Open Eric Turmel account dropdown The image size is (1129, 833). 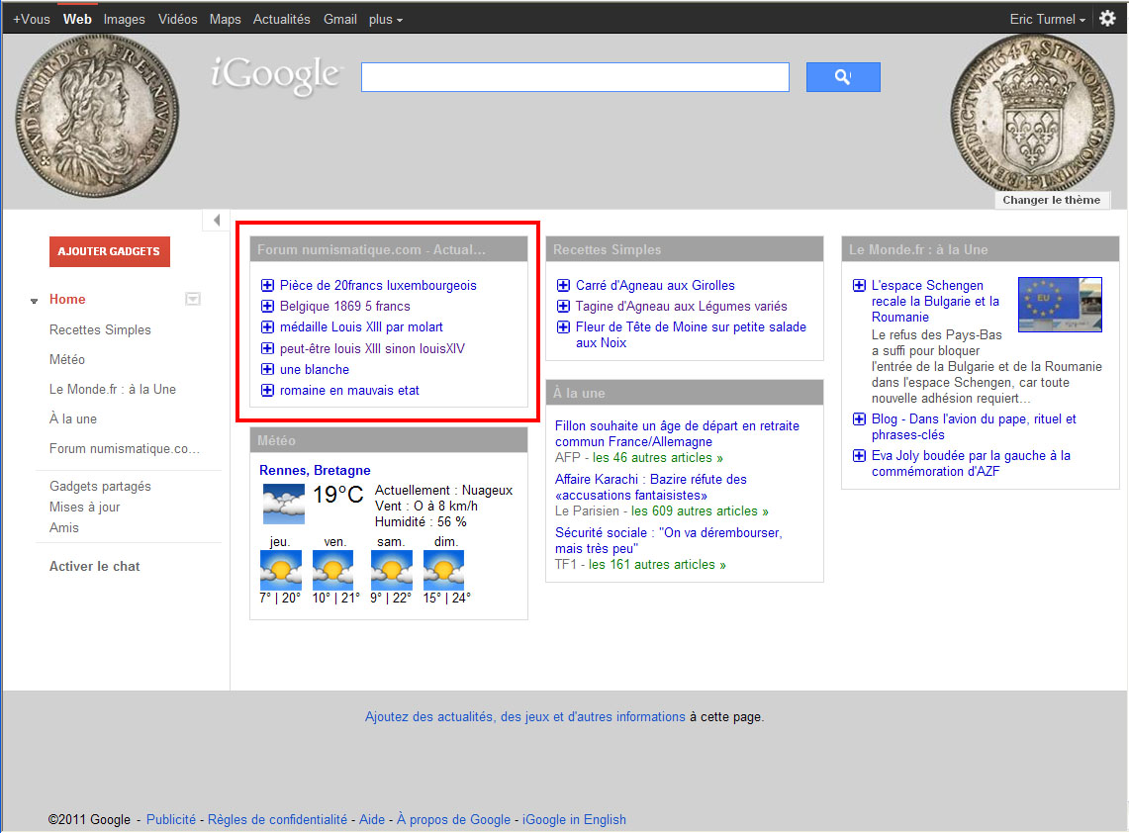click(1047, 20)
